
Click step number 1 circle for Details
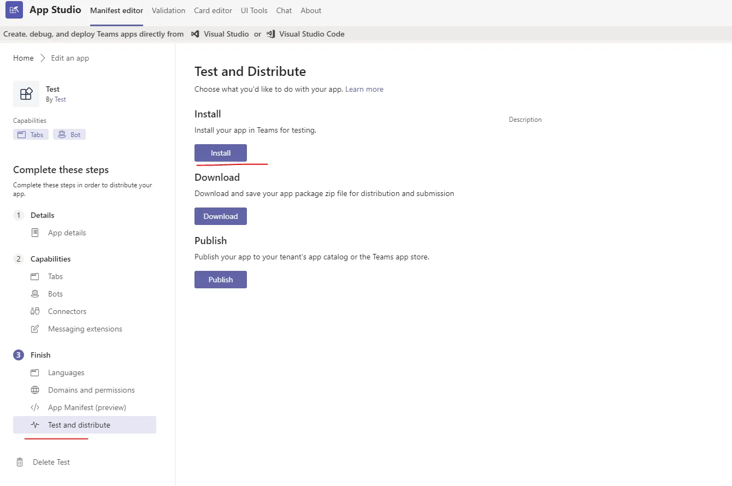(x=19, y=215)
